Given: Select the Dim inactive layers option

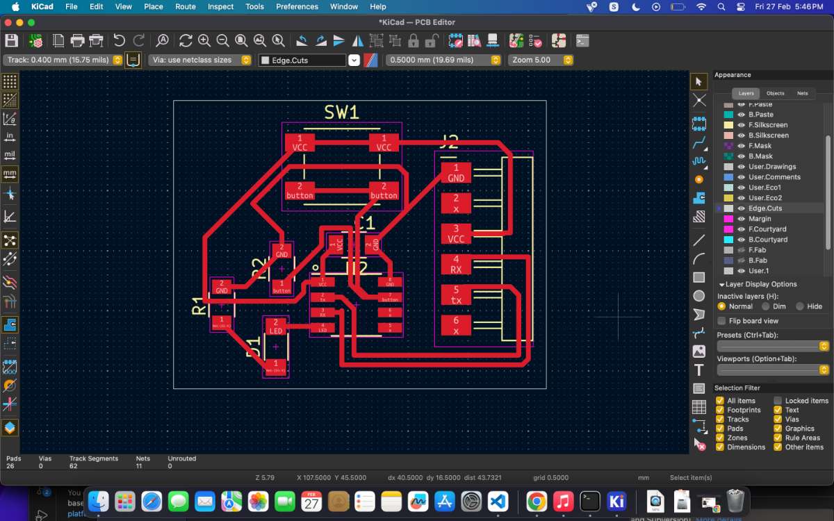Looking at the screenshot, I should [766, 306].
